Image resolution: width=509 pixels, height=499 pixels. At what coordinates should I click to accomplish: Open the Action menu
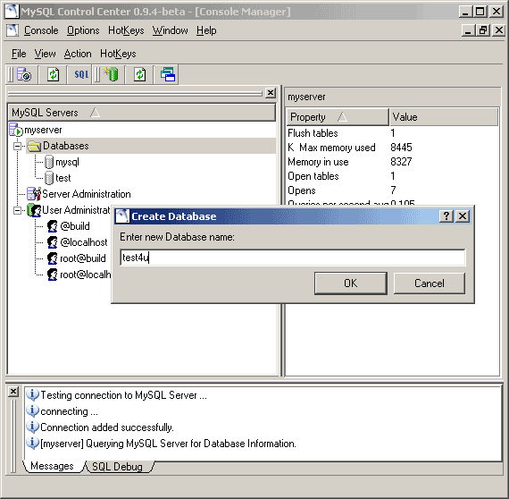78,54
